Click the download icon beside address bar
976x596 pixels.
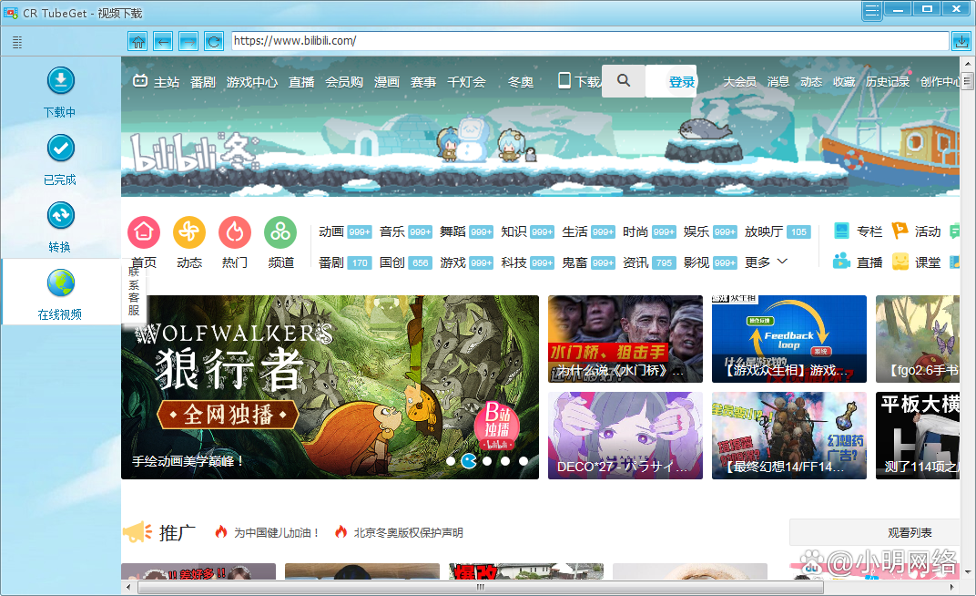961,41
